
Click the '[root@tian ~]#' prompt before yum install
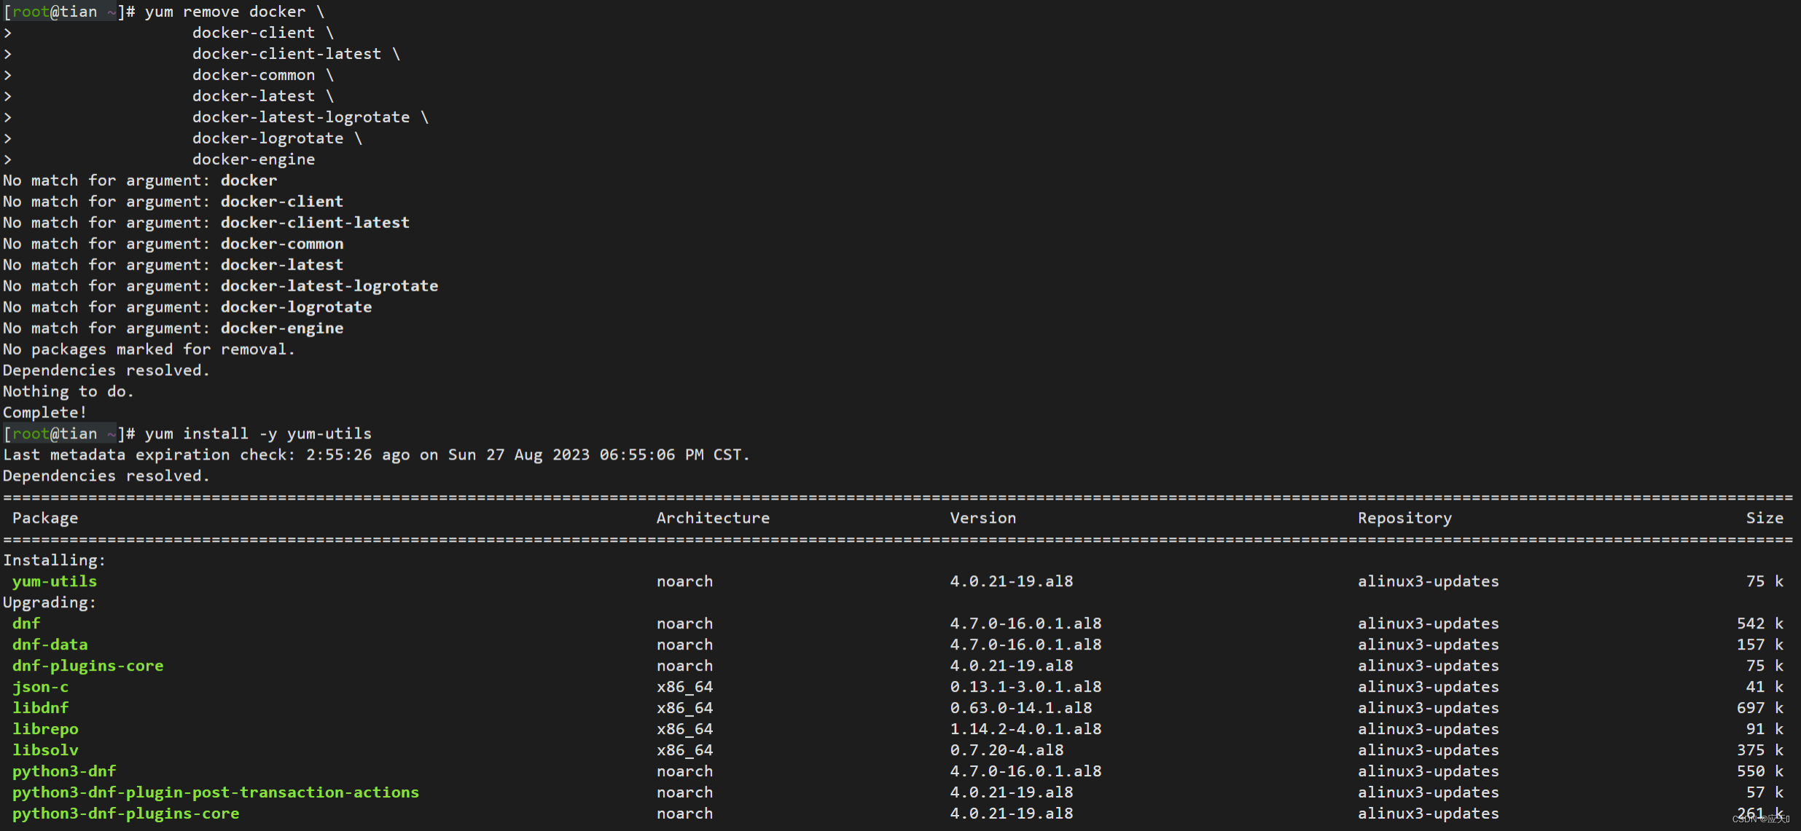pyautogui.click(x=69, y=434)
